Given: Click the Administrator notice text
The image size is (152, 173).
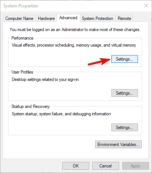Looking at the screenshot, I should [x=75, y=30].
